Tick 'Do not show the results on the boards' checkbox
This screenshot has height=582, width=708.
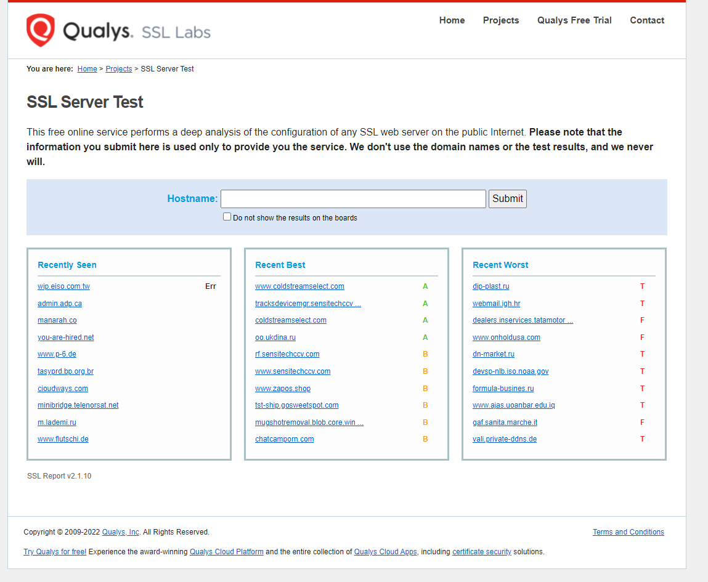(x=227, y=217)
